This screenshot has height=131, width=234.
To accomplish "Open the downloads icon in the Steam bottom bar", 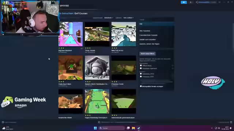I will [99, 122].
